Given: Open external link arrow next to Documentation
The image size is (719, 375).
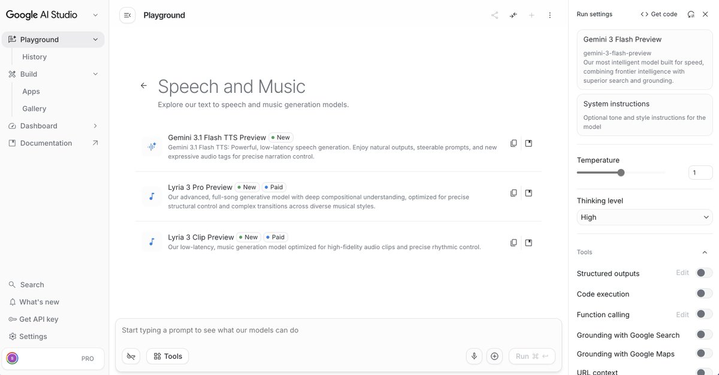Looking at the screenshot, I should click(x=95, y=143).
